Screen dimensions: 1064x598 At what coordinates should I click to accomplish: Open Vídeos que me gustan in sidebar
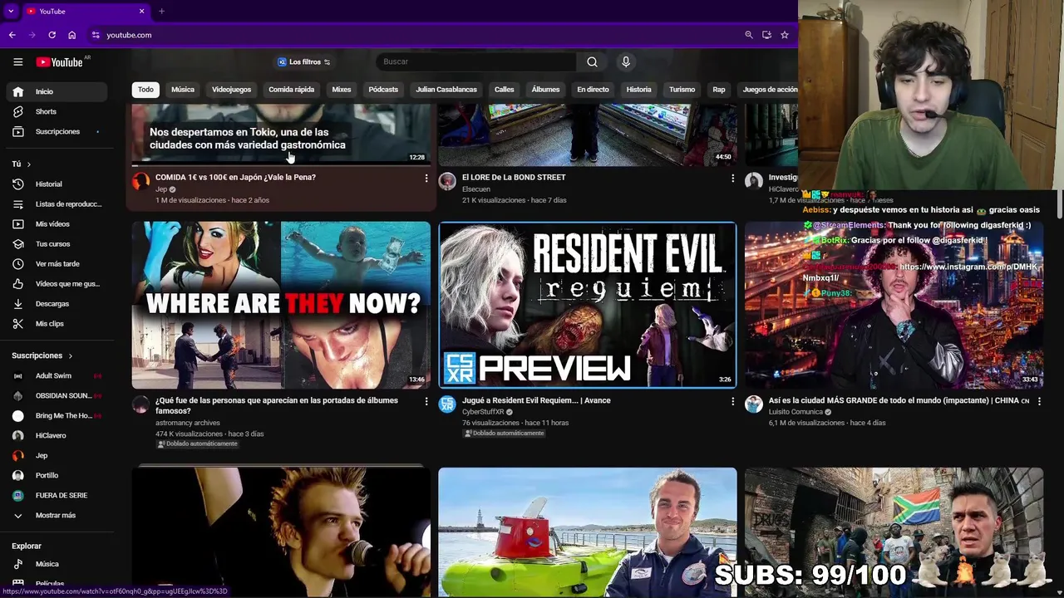coord(55,283)
